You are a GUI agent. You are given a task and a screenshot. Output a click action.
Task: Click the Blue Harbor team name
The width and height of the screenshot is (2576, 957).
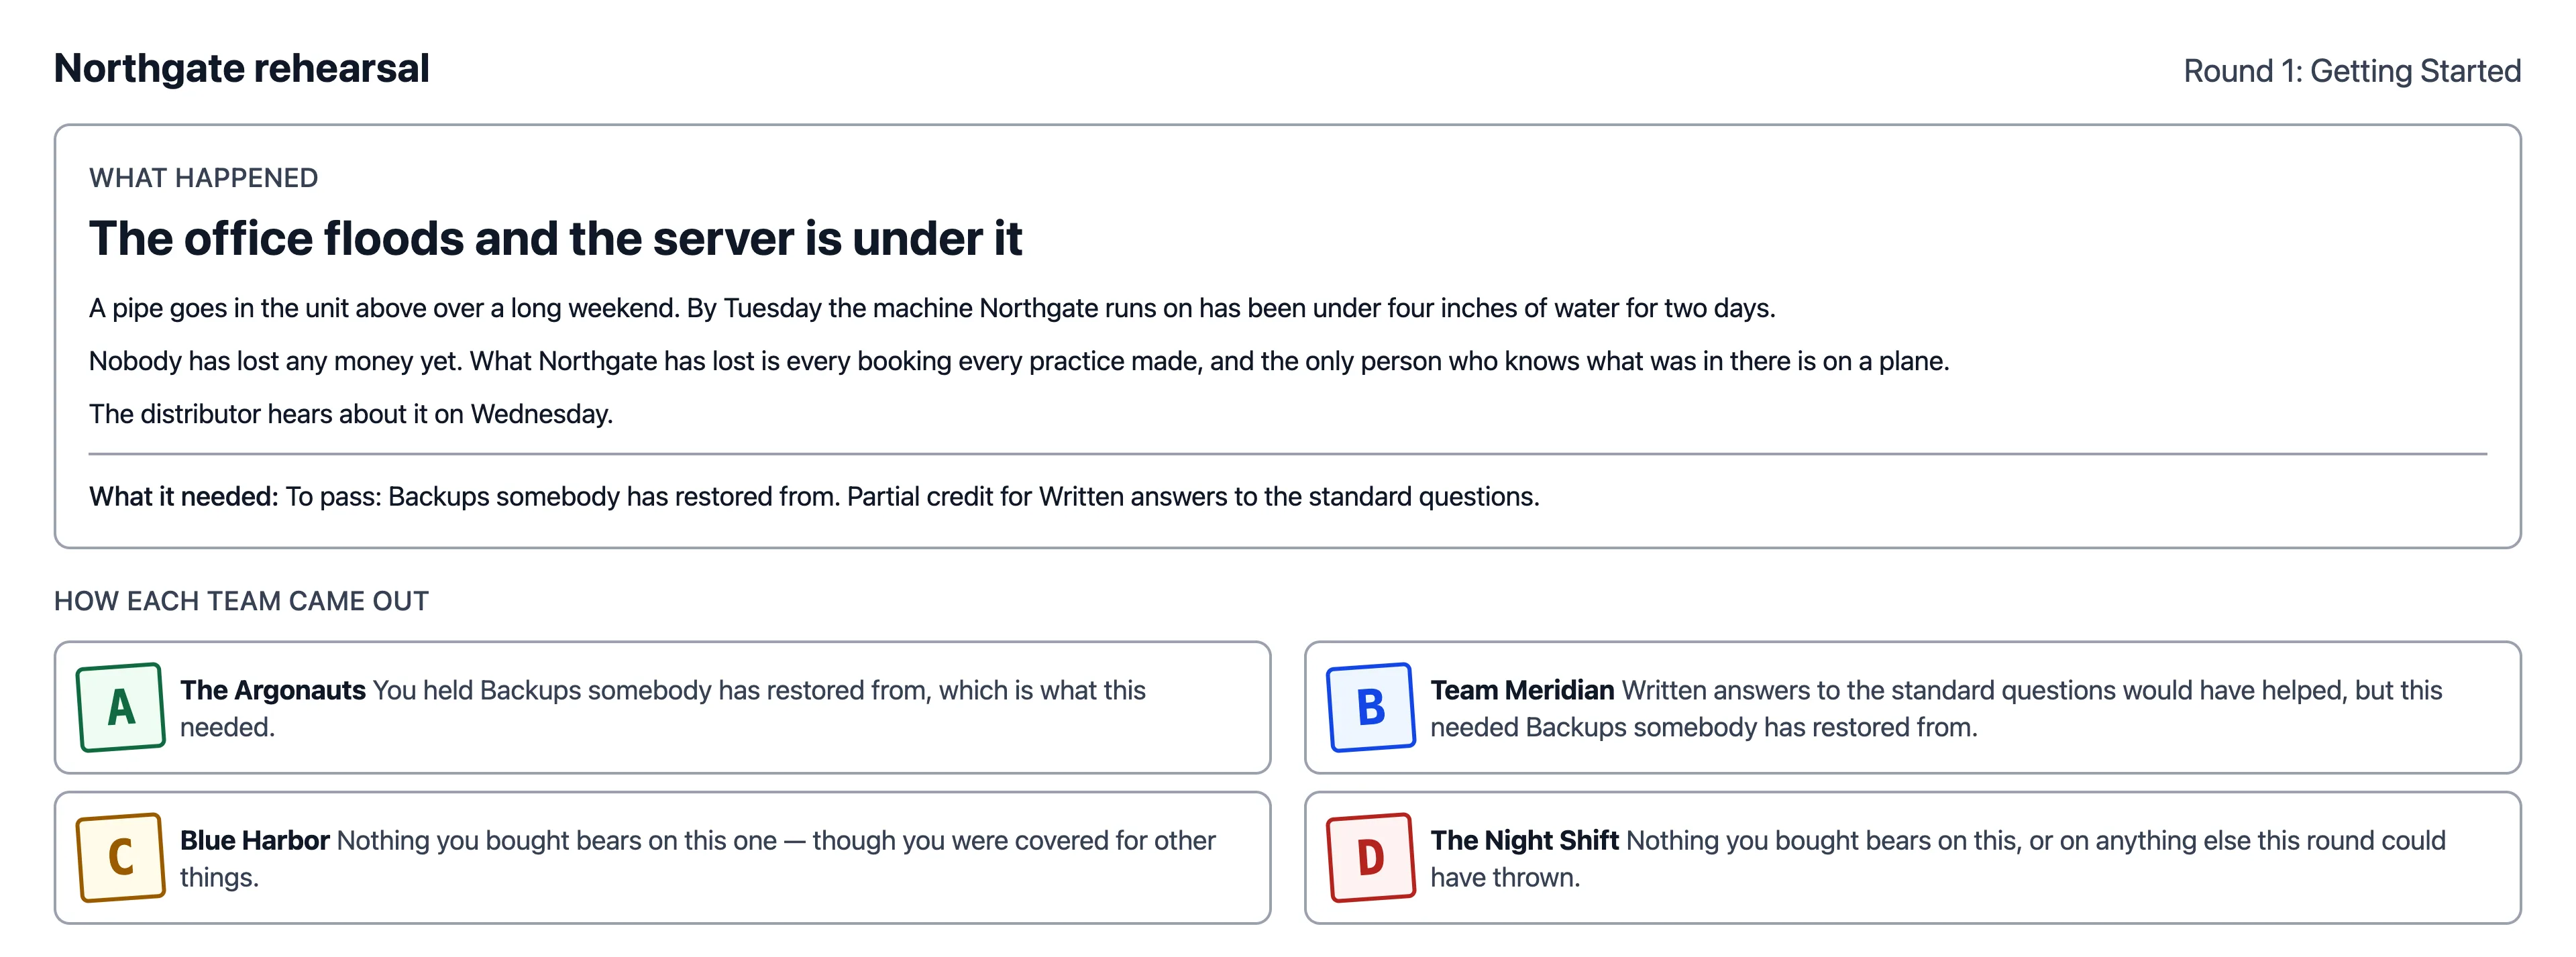254,840
